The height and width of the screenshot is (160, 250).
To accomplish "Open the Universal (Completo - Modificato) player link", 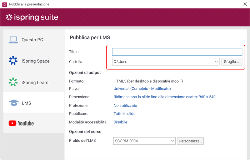I will click(x=142, y=89).
